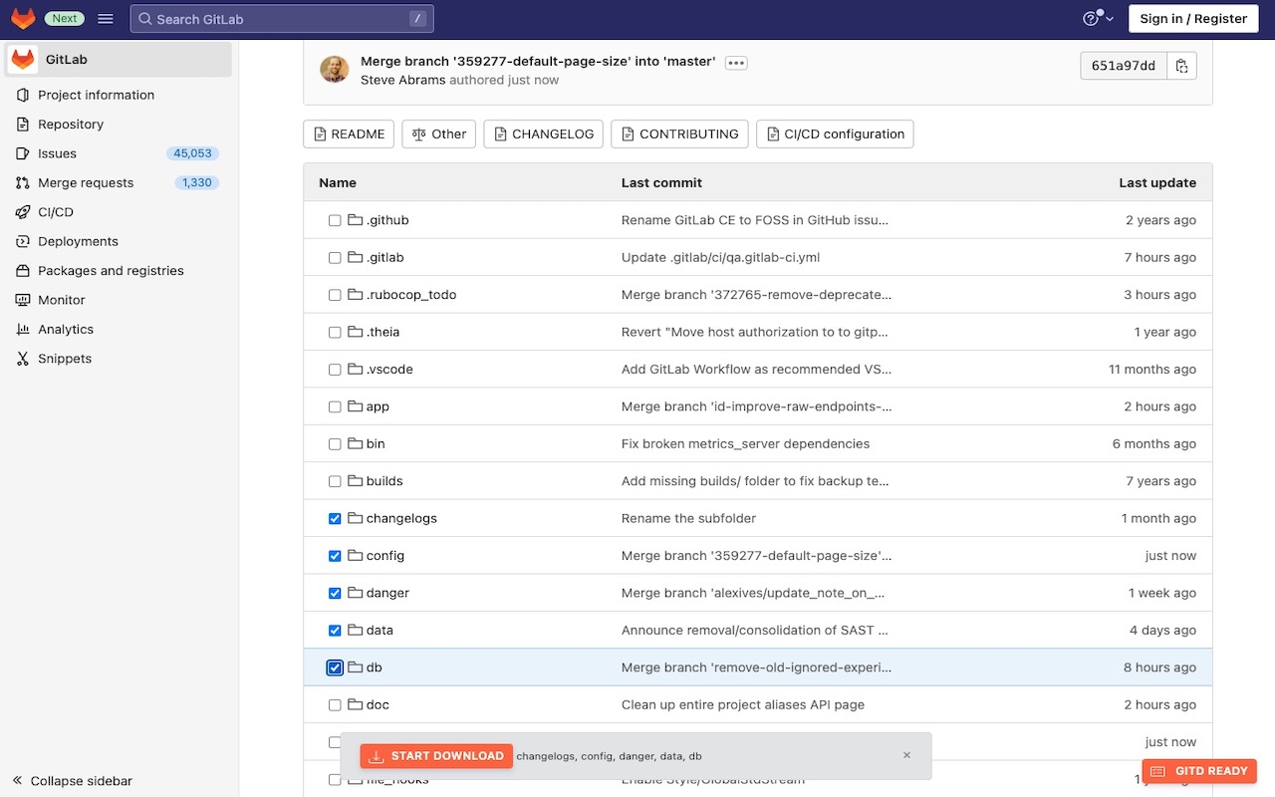Select the doc folder checkbox

pos(335,705)
